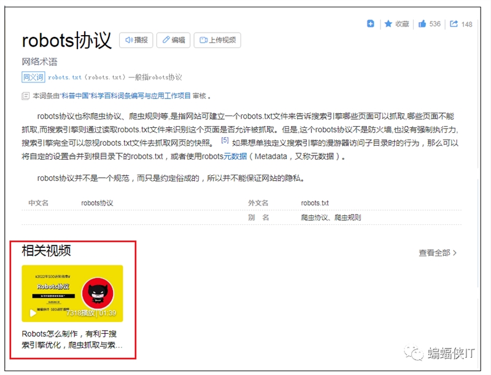
Task: Open the yellow Robots协议 video thumbnail
Action: coord(72,293)
